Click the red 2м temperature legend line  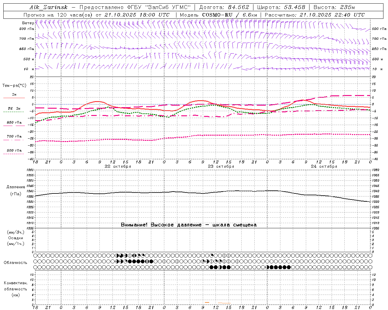coord(14,98)
